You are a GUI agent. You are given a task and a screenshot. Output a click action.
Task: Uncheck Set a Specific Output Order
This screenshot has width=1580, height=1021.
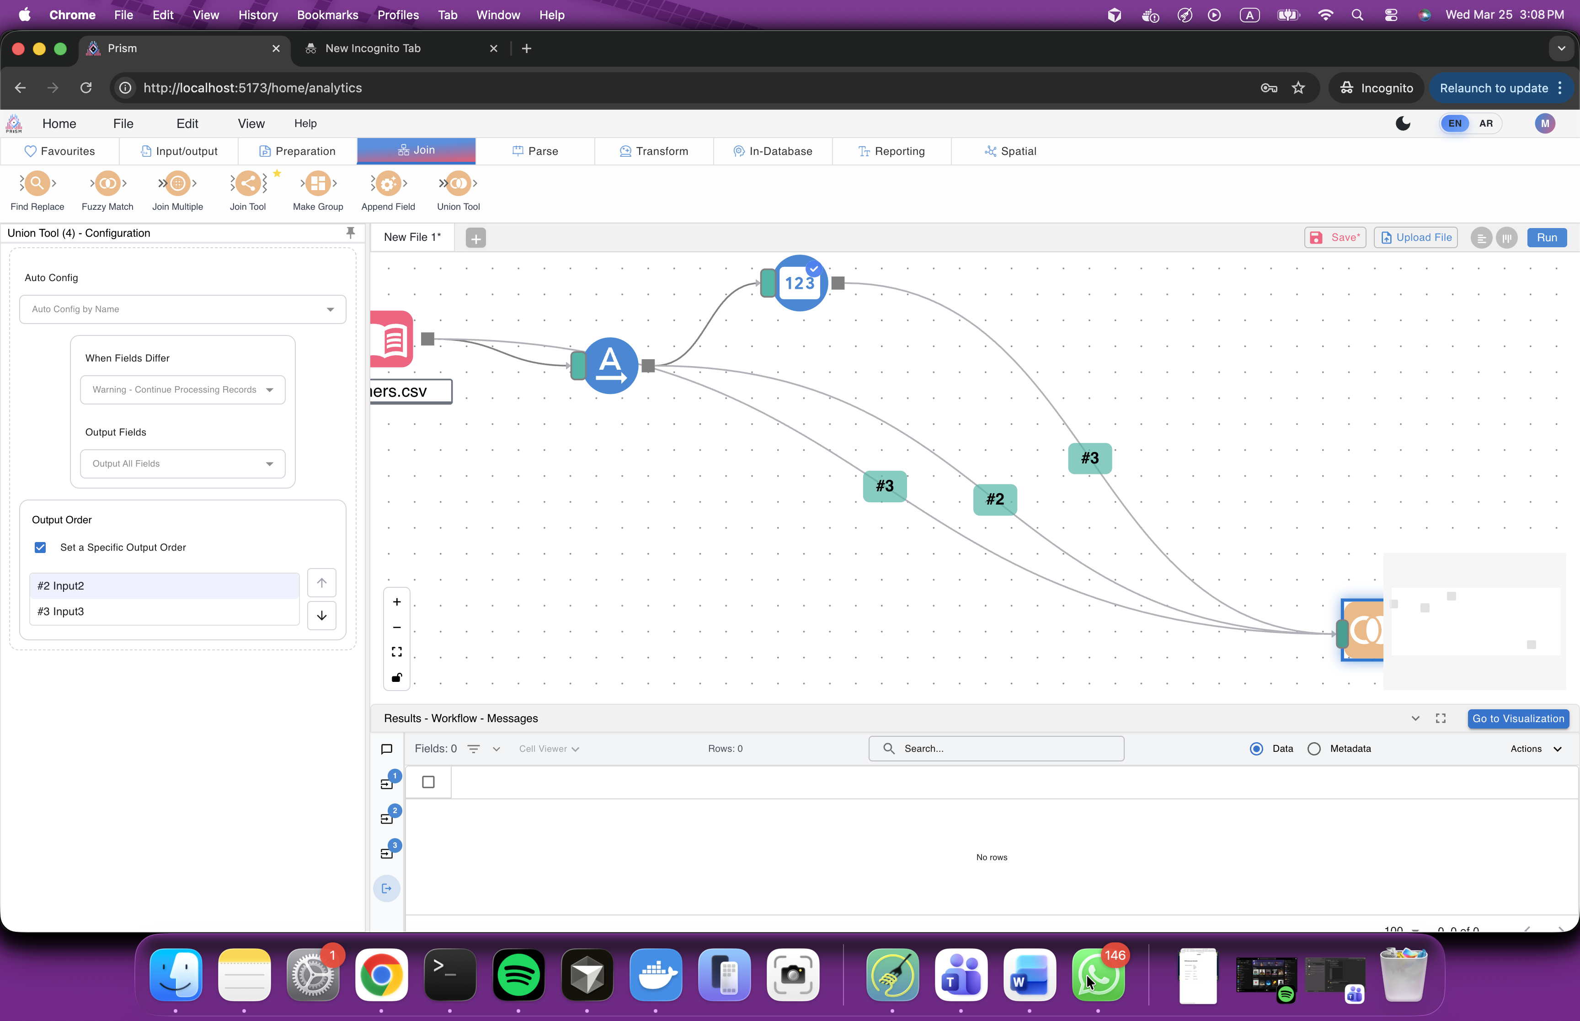pos(40,547)
